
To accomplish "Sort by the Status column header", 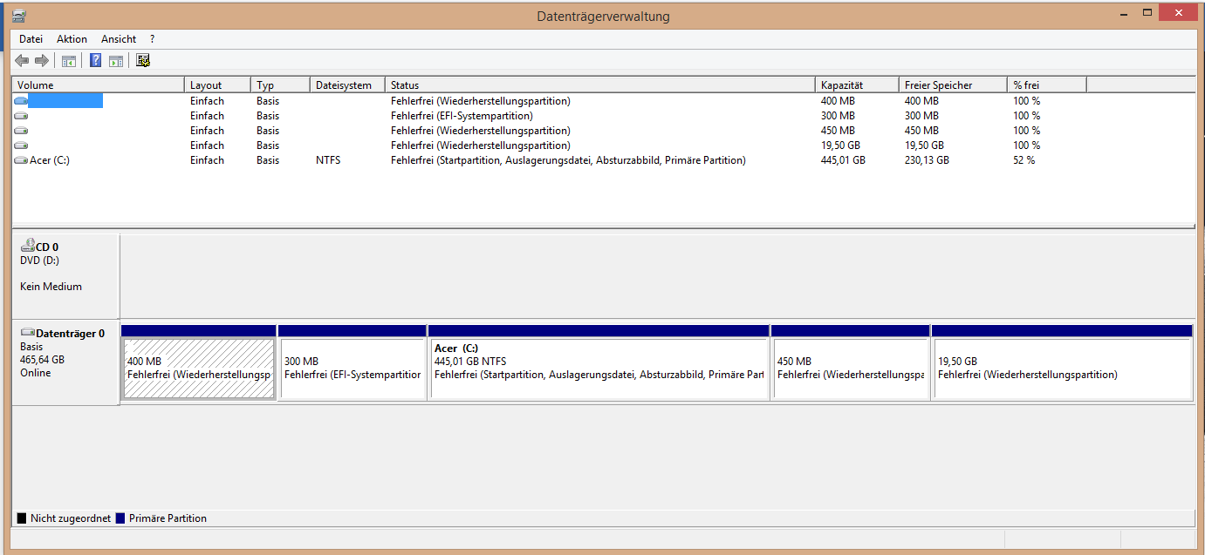I will (x=600, y=85).
